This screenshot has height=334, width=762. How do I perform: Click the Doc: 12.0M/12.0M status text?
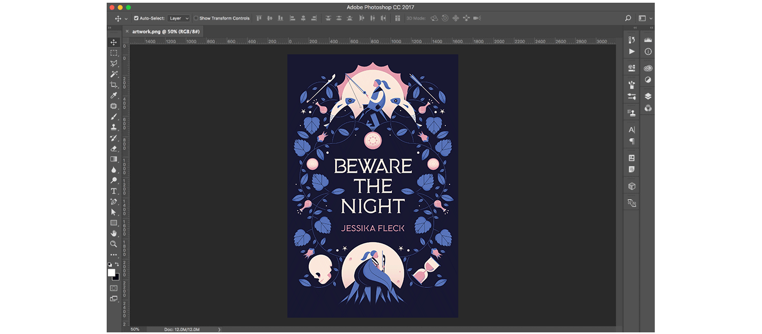click(x=182, y=329)
